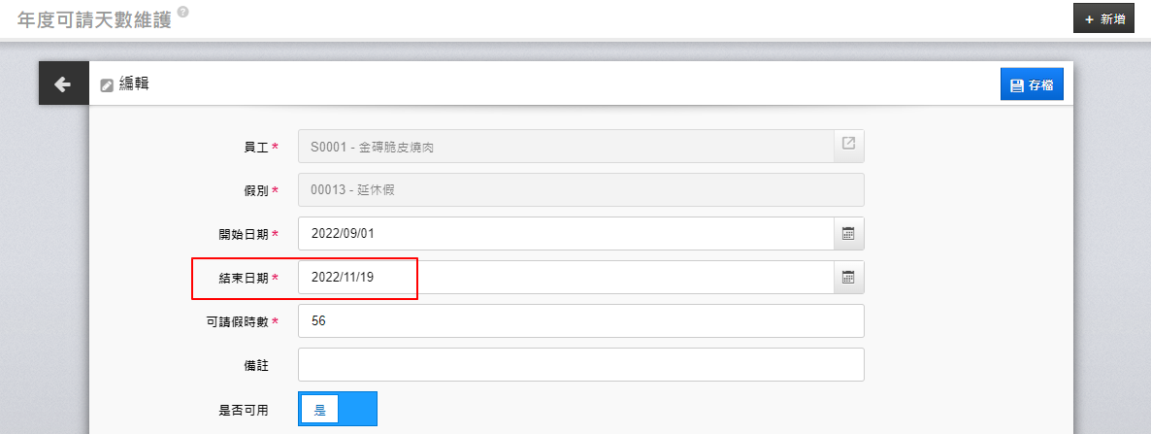The width and height of the screenshot is (1151, 434).
Task: Open the employee lookup icon in 員工 field
Action: pyautogui.click(x=848, y=145)
